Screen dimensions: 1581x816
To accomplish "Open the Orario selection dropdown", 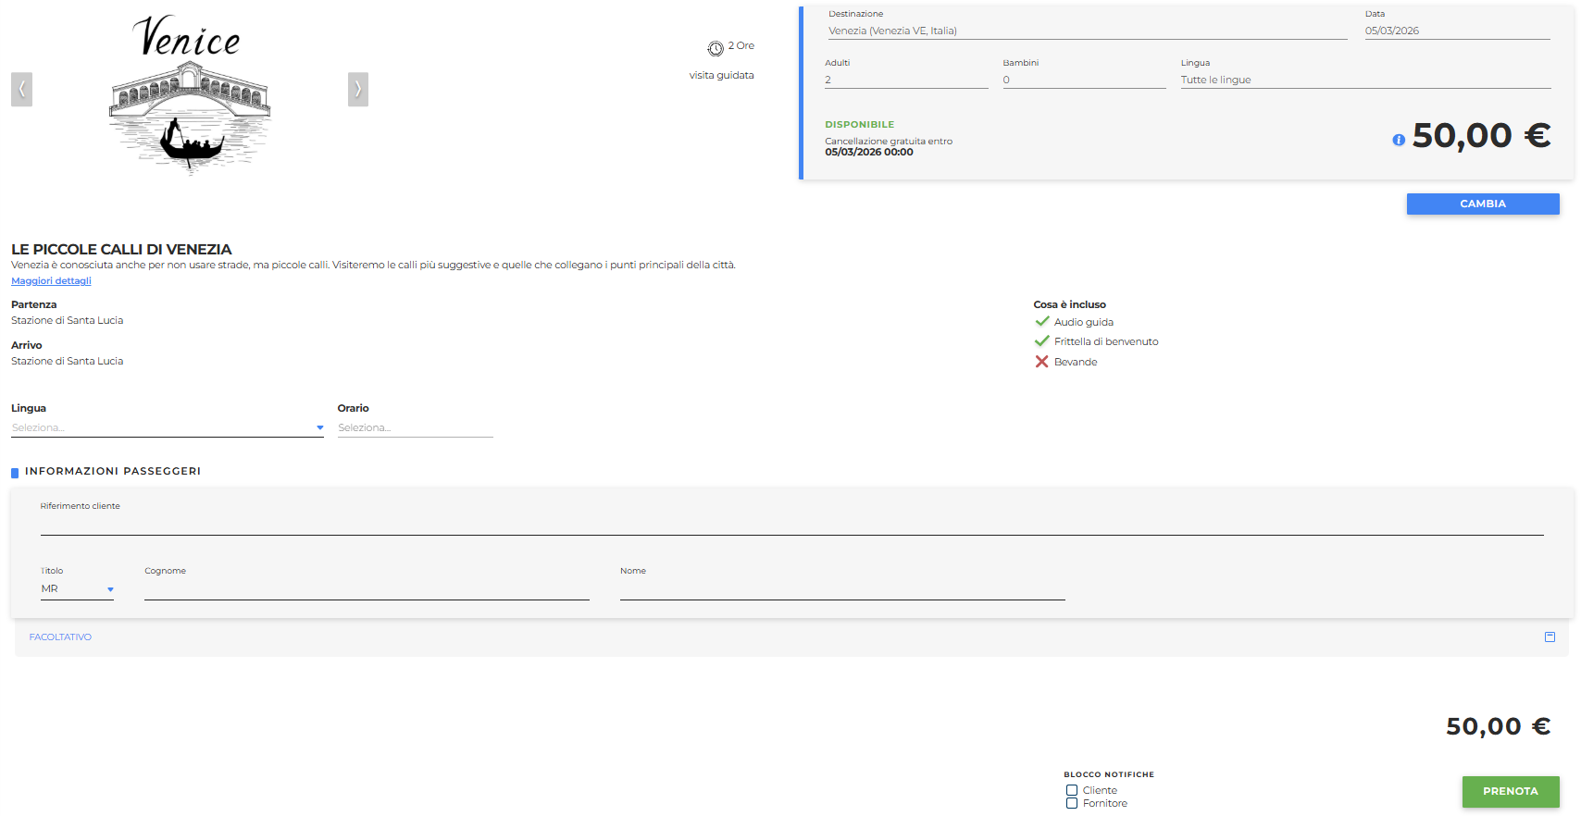I will click(415, 427).
